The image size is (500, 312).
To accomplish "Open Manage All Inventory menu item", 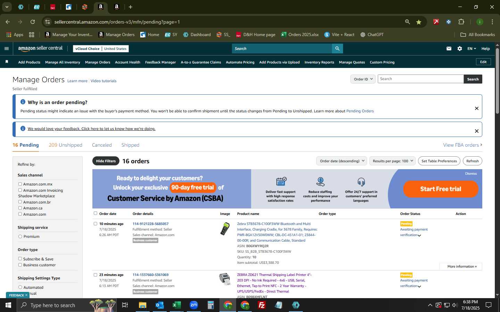I will [x=62, y=62].
